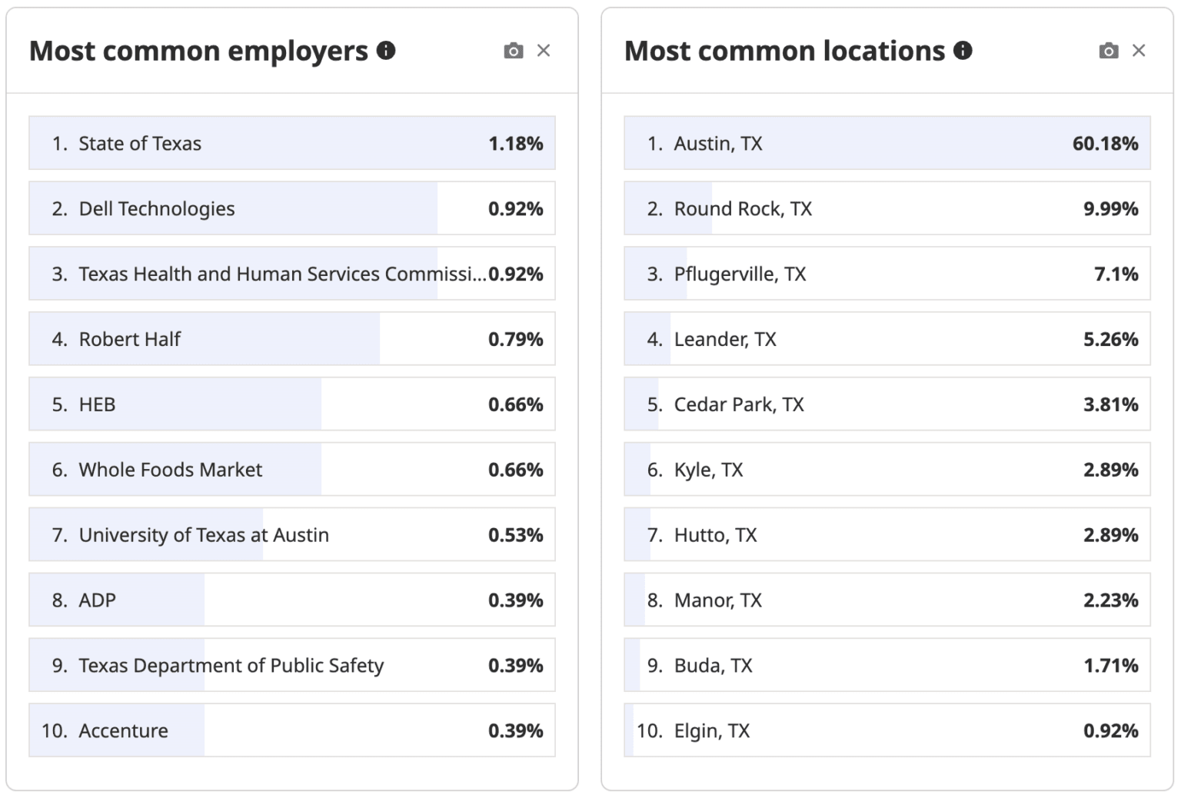Screen dimensions: 1181x798
Task: Click the camera icon on Most common employers
Action: (513, 51)
